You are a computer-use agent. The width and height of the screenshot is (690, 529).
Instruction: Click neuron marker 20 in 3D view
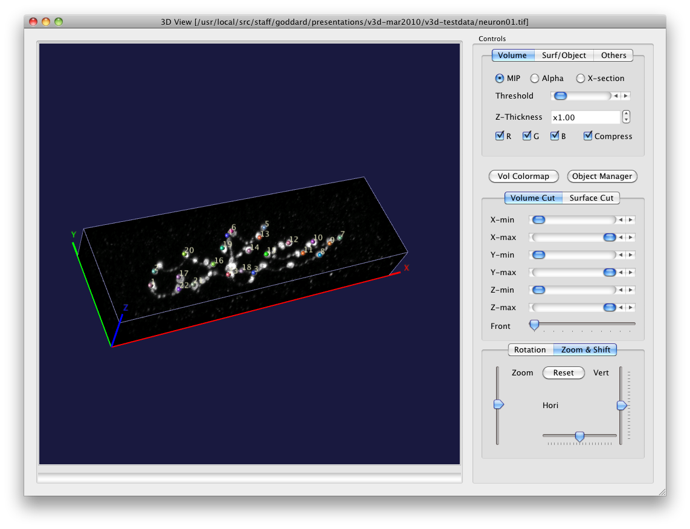tap(185, 254)
